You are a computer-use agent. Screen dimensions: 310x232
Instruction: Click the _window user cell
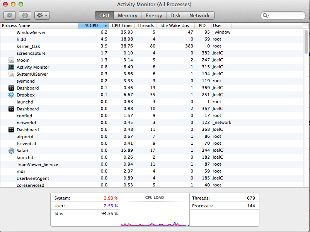221,32
